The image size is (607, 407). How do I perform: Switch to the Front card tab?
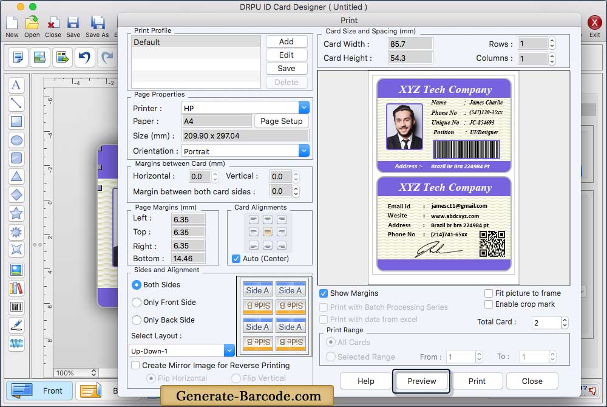(x=39, y=391)
